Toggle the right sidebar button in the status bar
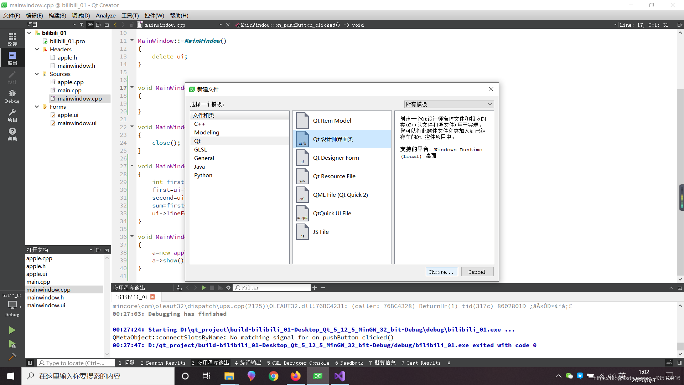This screenshot has height=385, width=684. point(679,363)
